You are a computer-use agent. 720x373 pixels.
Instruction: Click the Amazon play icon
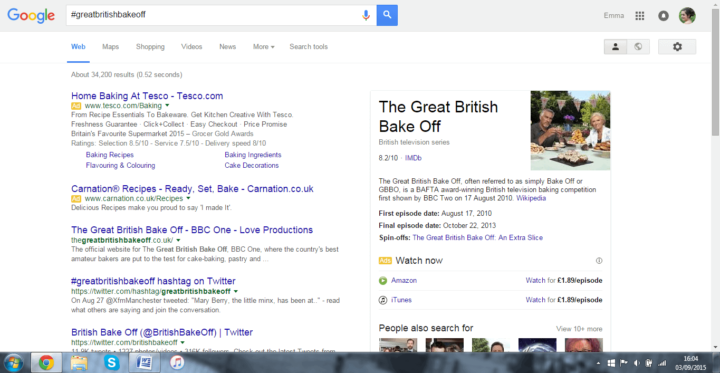point(383,281)
